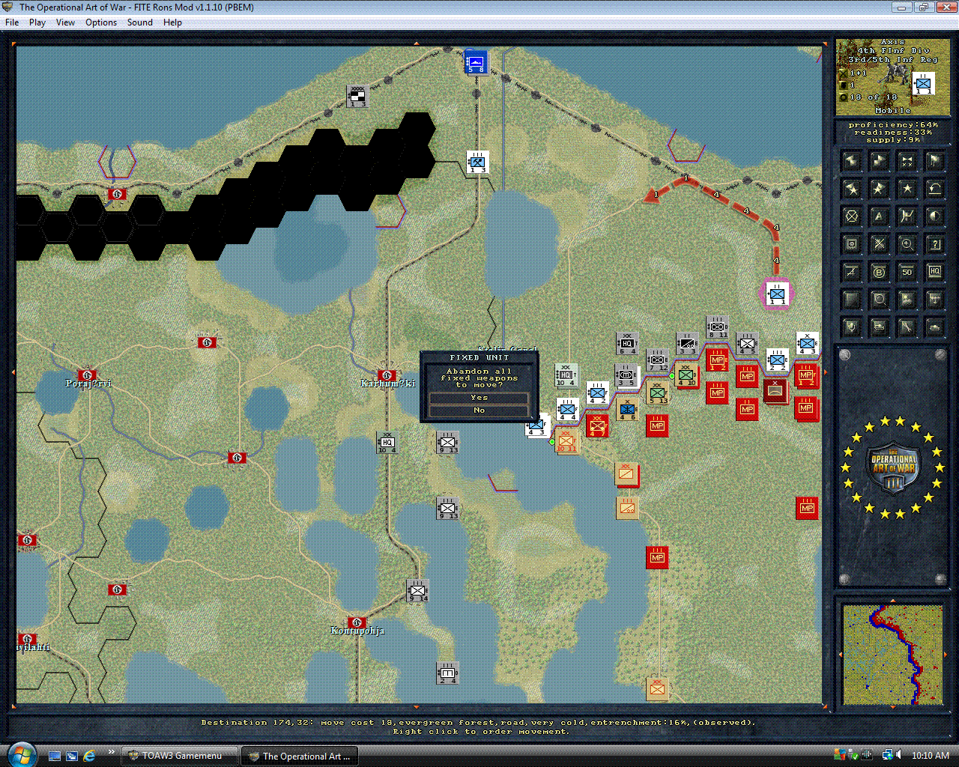
Task: Select the dark blue 4-6 unit counter
Action: click(x=627, y=409)
